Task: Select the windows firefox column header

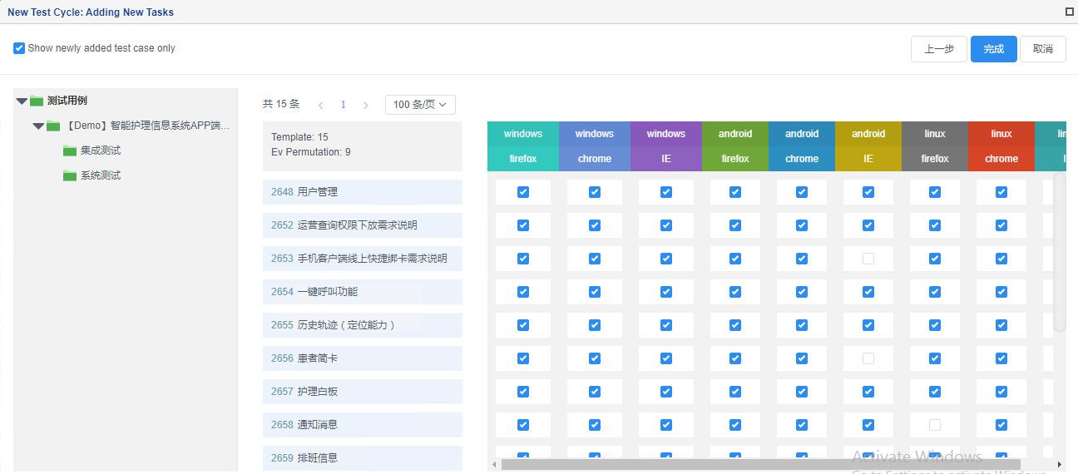Action: 523,146
